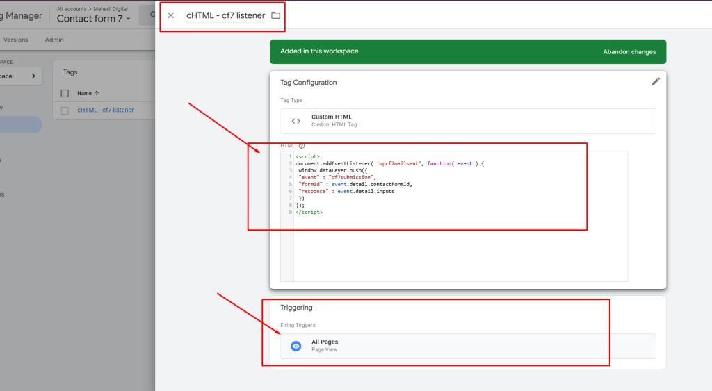Check the cHTML - cf7 listener row checkbox
The width and height of the screenshot is (712, 391).
tap(65, 110)
